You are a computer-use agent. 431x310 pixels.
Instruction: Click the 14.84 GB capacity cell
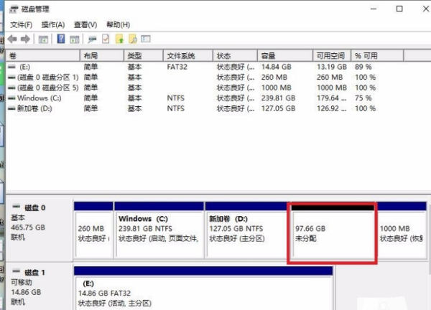point(277,67)
